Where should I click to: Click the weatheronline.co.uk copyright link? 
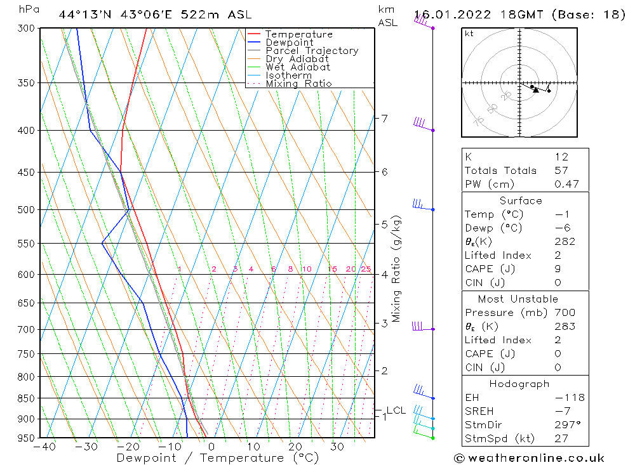pyautogui.click(x=529, y=458)
